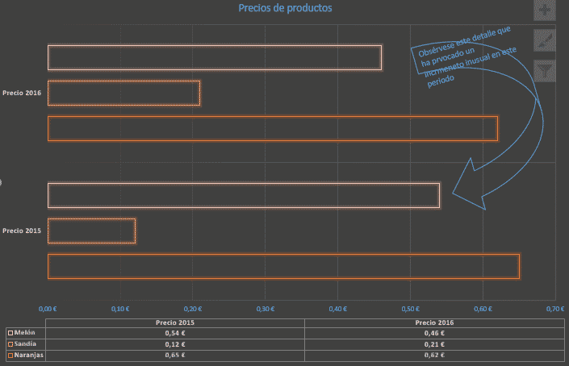Click the 0,00 € axis label
Screen dimensions: 569x366
coord(48,309)
